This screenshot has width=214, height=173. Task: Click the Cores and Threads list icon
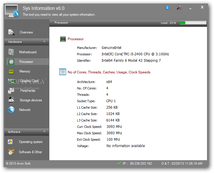pyautogui.click(x=63, y=72)
